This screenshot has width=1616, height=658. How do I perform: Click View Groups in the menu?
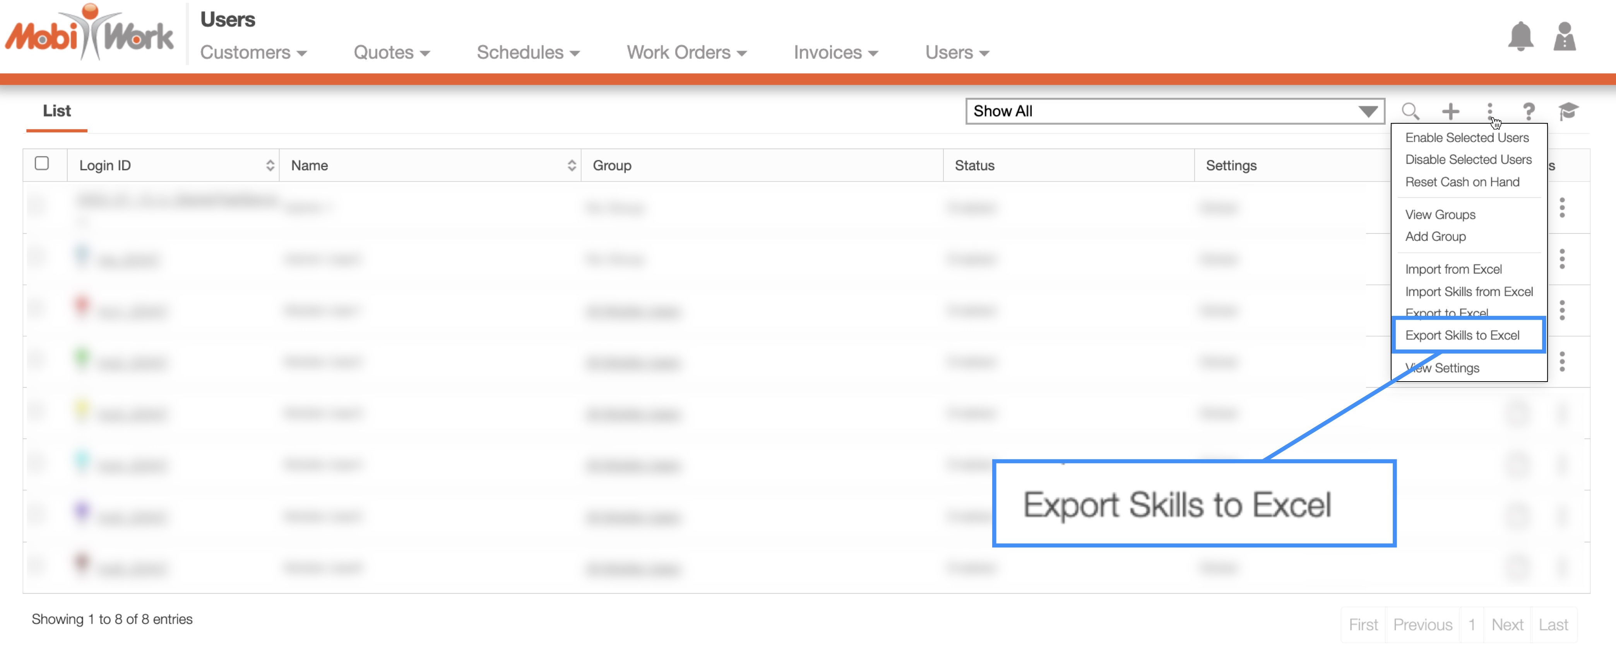pyautogui.click(x=1440, y=215)
